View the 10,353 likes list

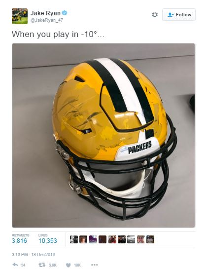[x=48, y=240]
